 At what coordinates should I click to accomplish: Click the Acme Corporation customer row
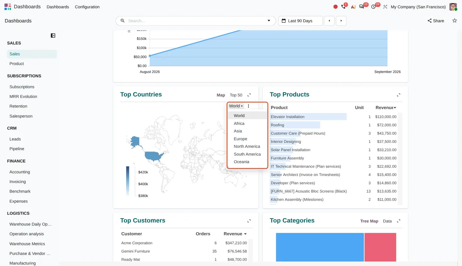click(x=184, y=243)
